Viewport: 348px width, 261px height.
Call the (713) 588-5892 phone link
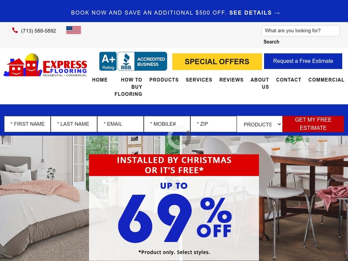(38, 31)
